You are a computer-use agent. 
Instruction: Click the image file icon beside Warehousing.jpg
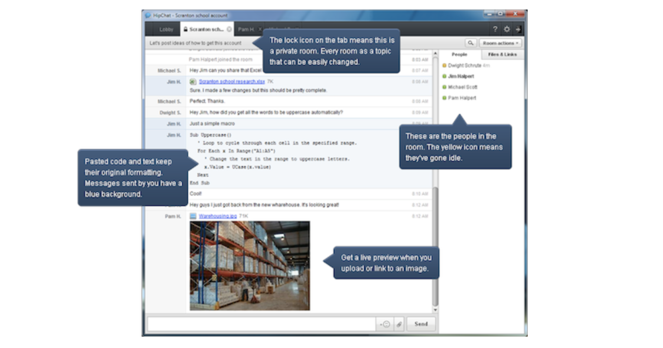(193, 216)
